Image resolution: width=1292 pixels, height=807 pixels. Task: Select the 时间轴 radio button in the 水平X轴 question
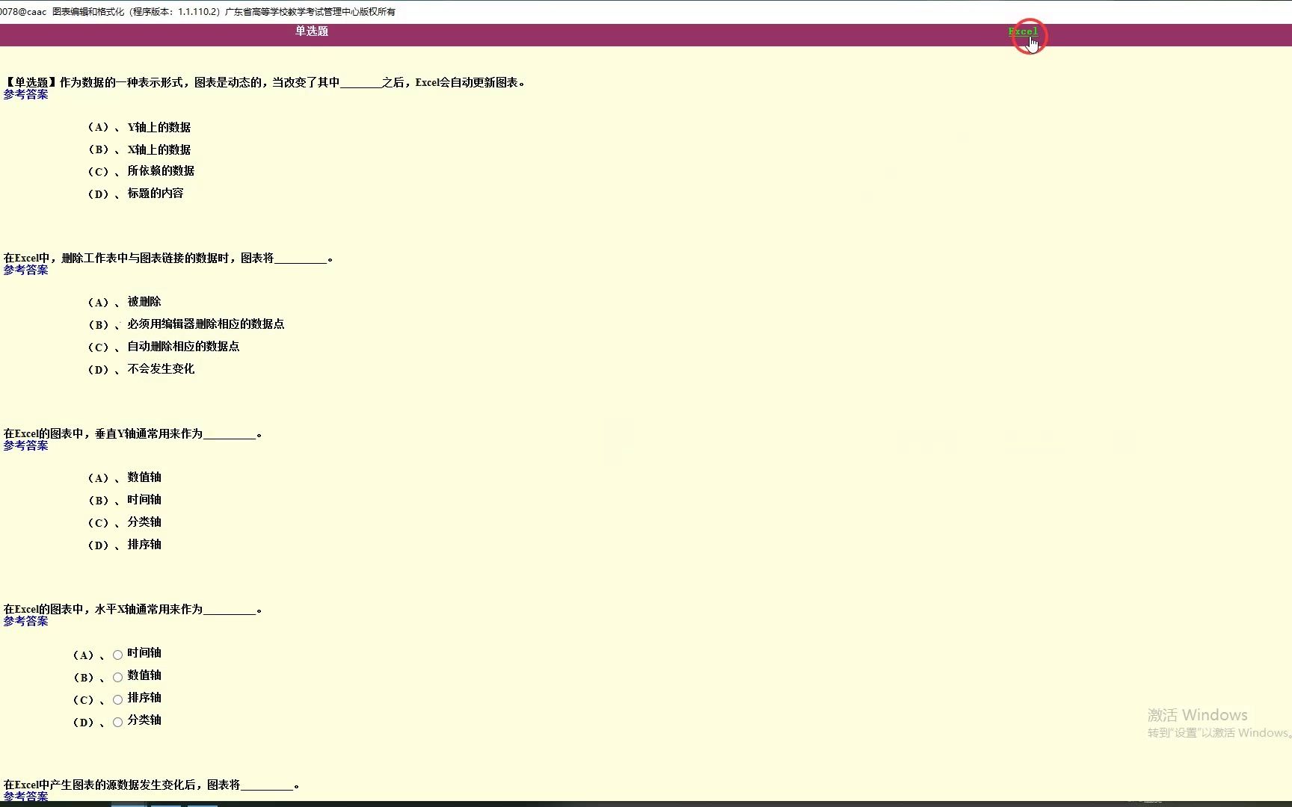click(x=117, y=655)
